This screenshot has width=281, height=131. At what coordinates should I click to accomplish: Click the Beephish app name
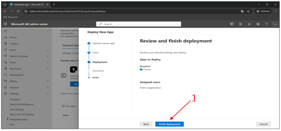click(145, 66)
